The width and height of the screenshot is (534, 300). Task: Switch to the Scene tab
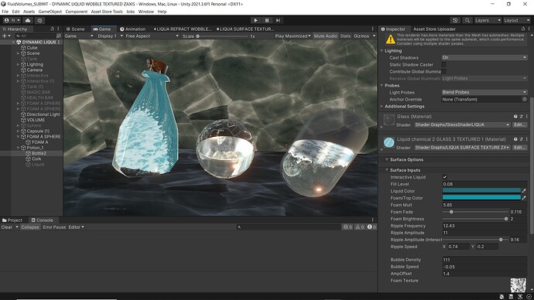pyautogui.click(x=75, y=29)
